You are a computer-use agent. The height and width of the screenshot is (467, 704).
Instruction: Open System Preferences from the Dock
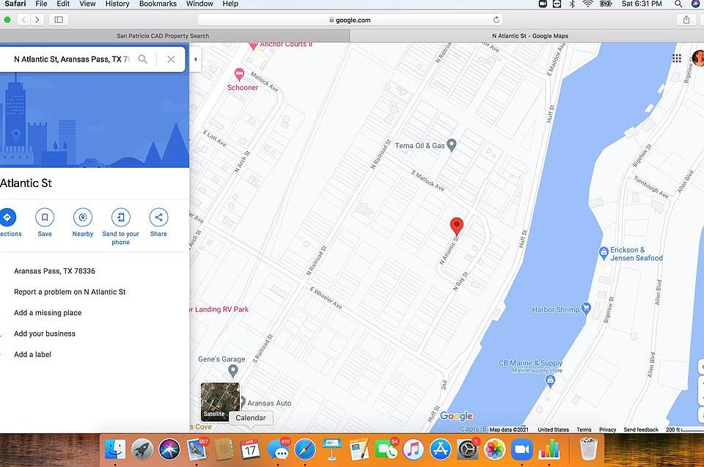[467, 449]
